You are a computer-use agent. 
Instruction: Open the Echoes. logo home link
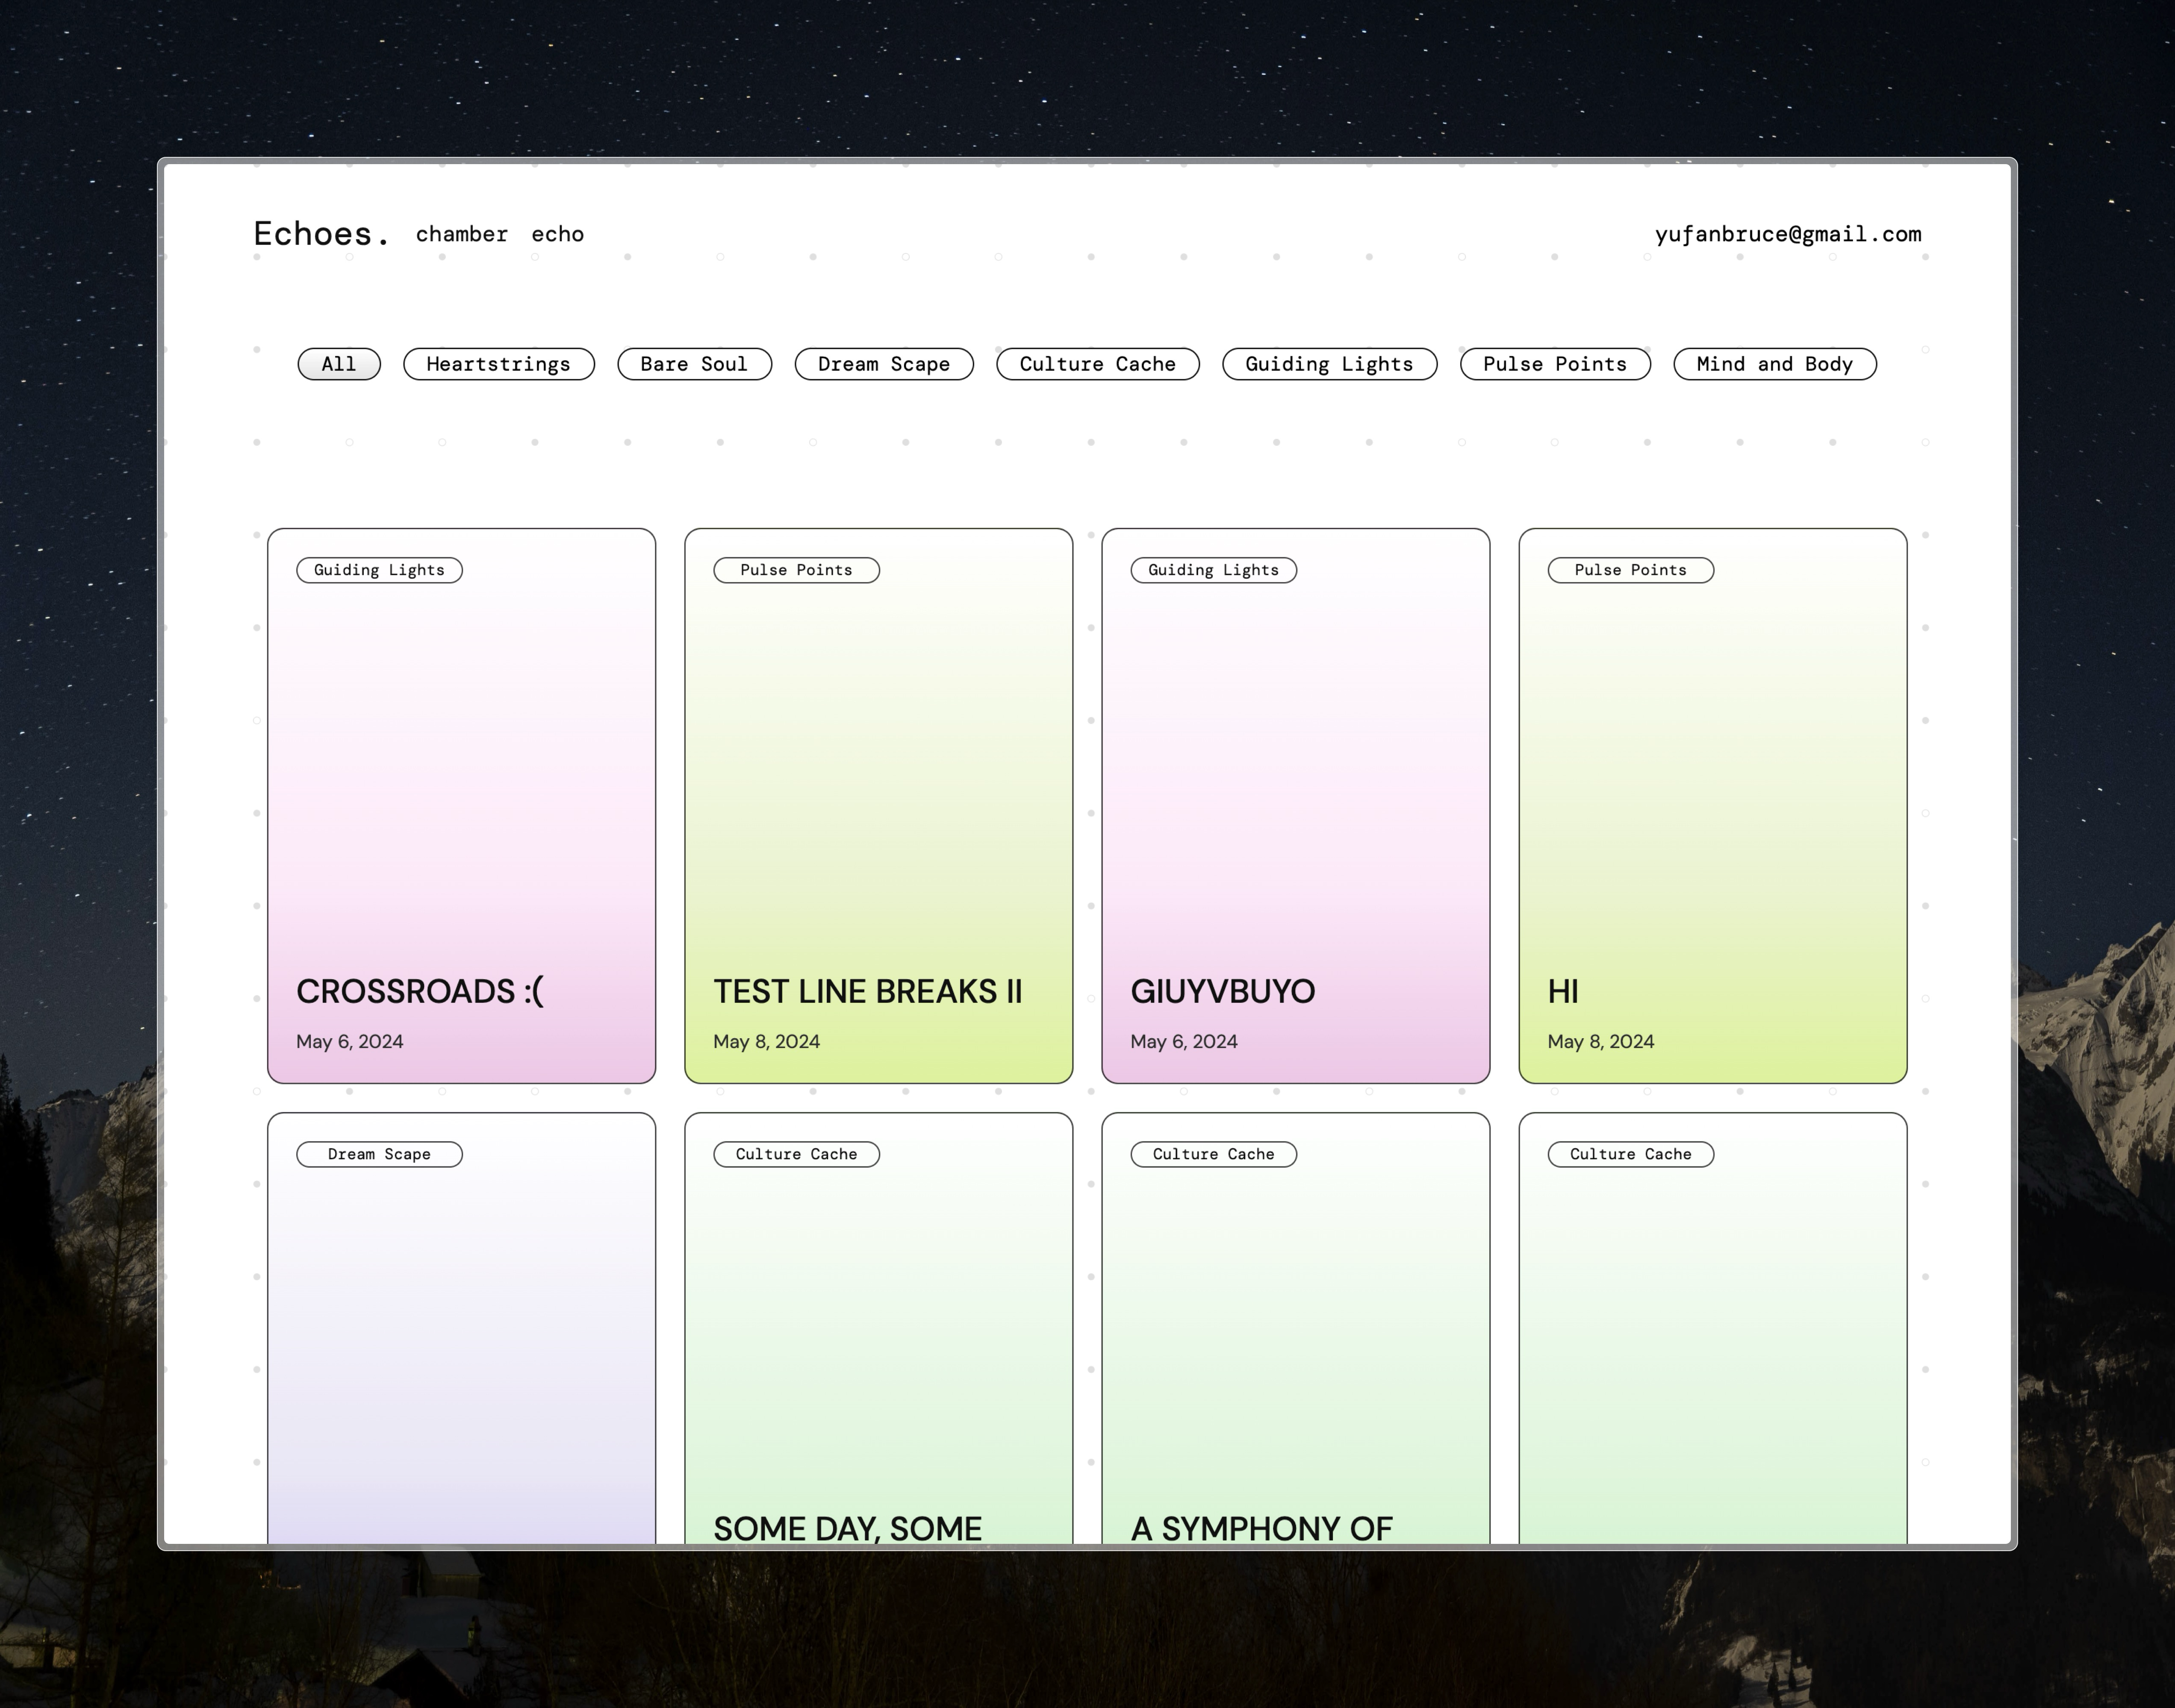321,234
